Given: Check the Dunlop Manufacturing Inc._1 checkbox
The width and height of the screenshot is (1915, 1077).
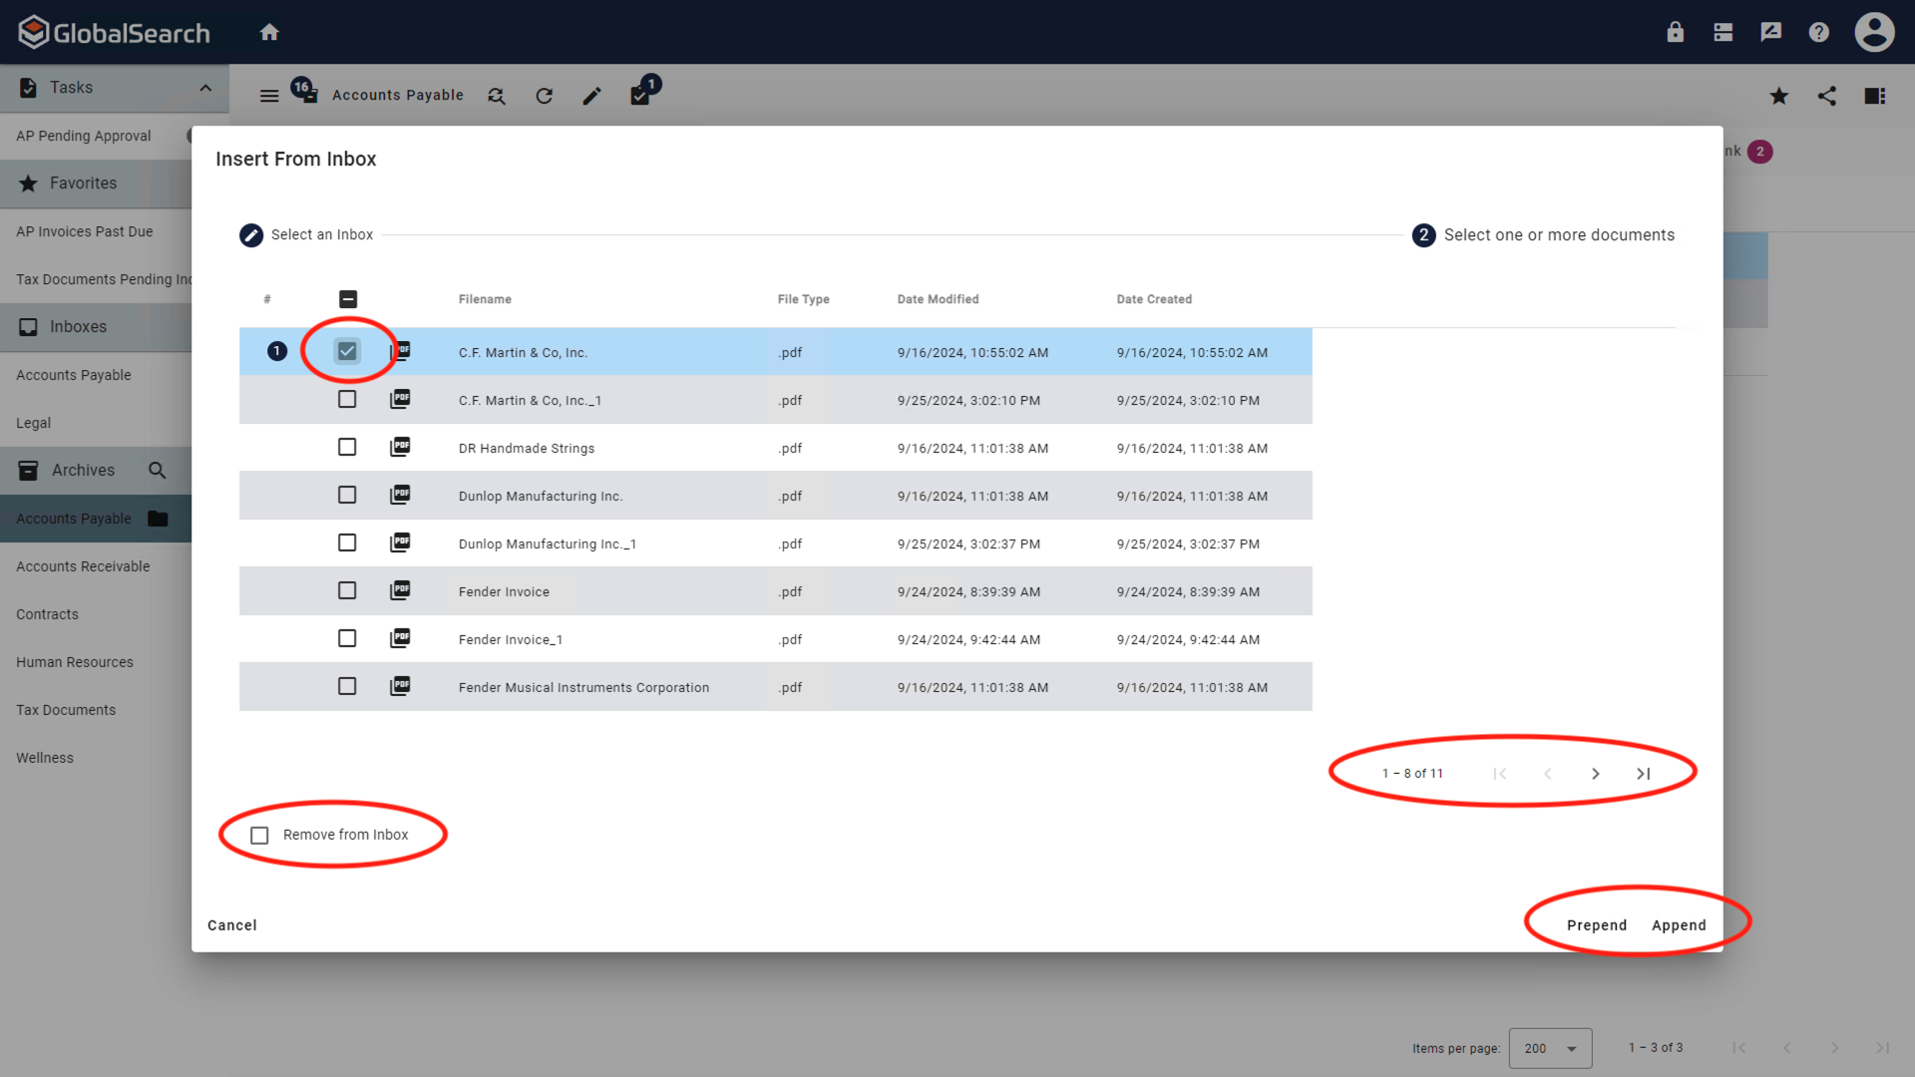Looking at the screenshot, I should 347,542.
